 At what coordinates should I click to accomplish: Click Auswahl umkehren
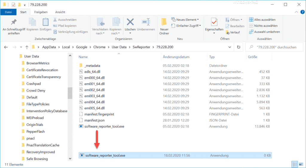coord(264,32)
